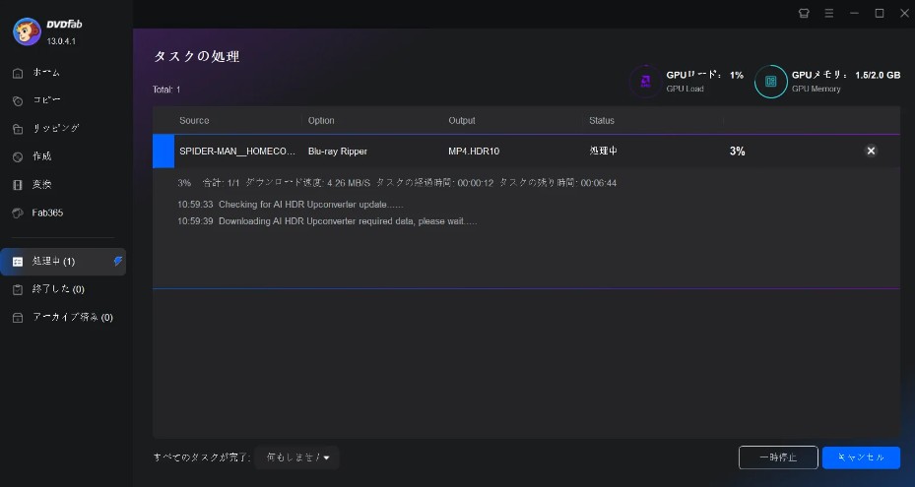Click the blue selection marker on task row
This screenshot has height=487, width=915.
(x=163, y=152)
